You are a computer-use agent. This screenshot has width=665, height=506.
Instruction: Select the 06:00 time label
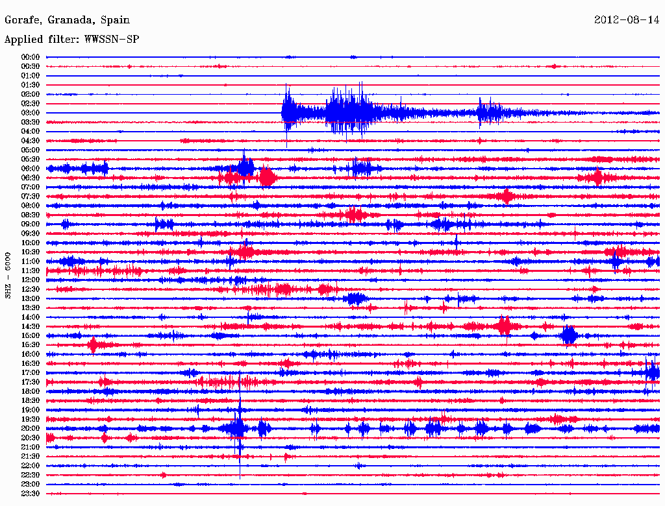[x=30, y=168]
